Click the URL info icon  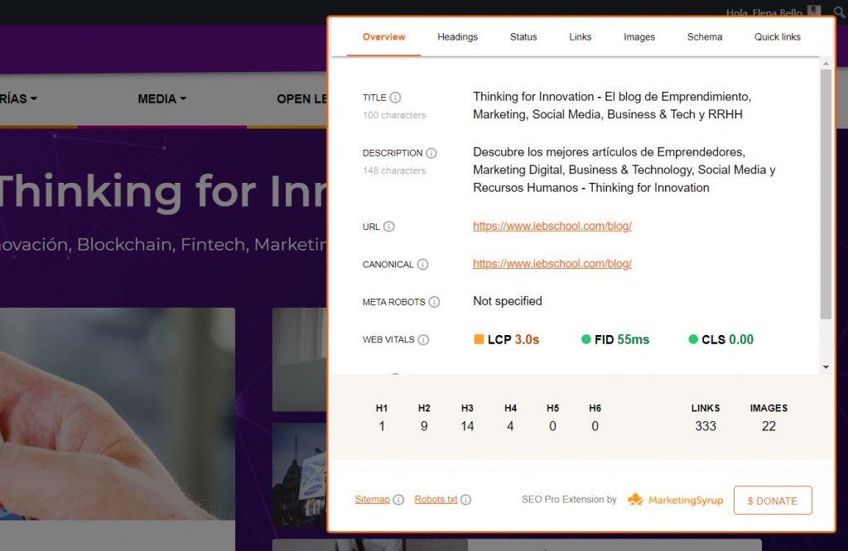tap(389, 227)
